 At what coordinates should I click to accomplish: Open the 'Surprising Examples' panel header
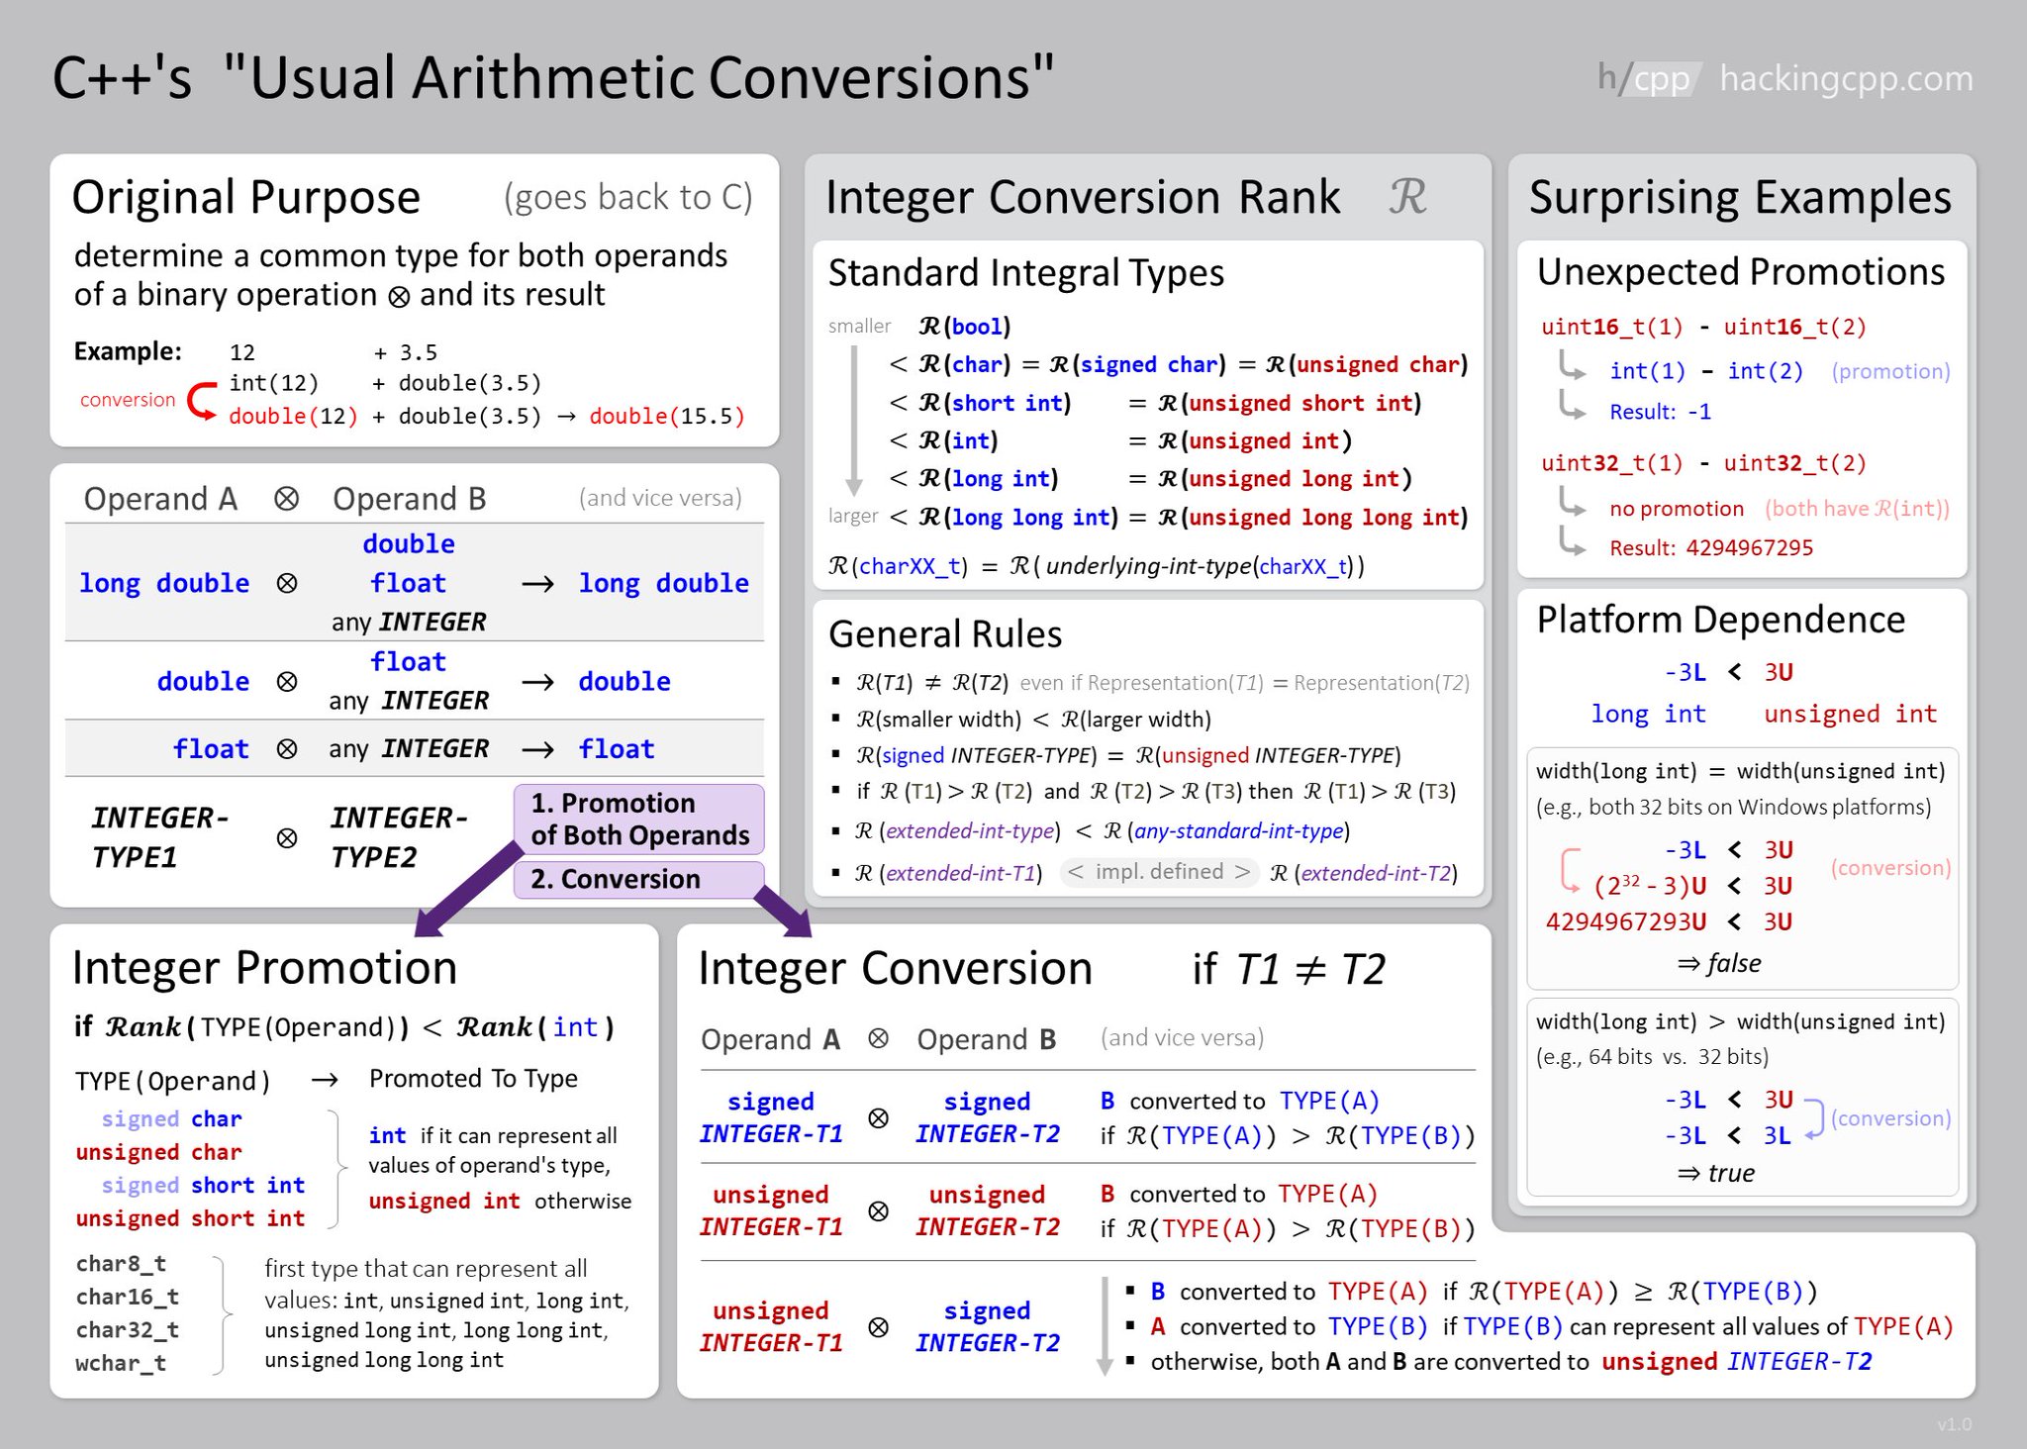(1738, 196)
